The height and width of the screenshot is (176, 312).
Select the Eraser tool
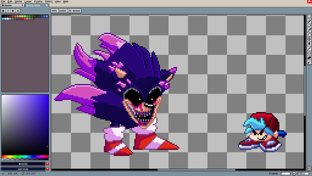tap(309, 26)
